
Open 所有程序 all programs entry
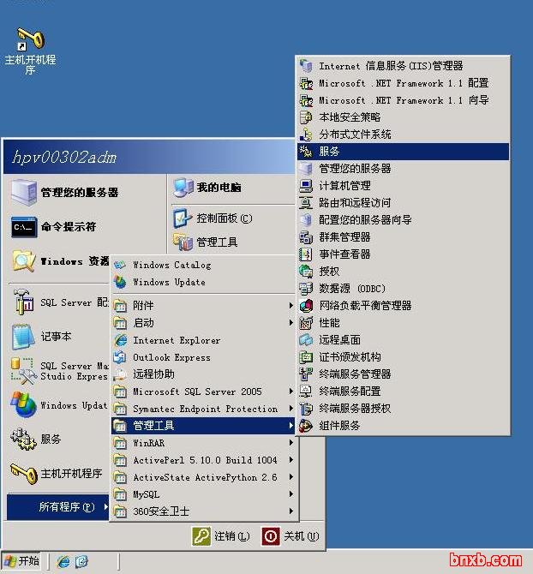[60, 507]
